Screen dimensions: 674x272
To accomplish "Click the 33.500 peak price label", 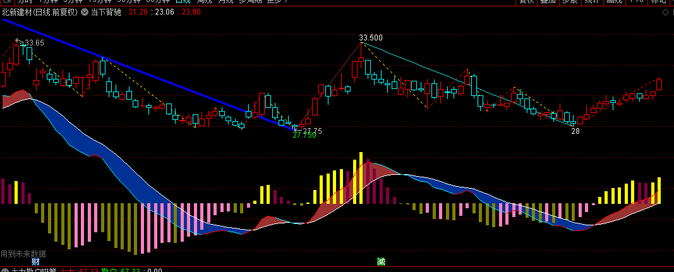I will pyautogui.click(x=371, y=38).
